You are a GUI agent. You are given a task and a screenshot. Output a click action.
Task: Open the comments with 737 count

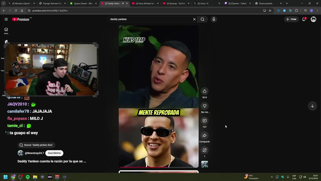(205, 121)
